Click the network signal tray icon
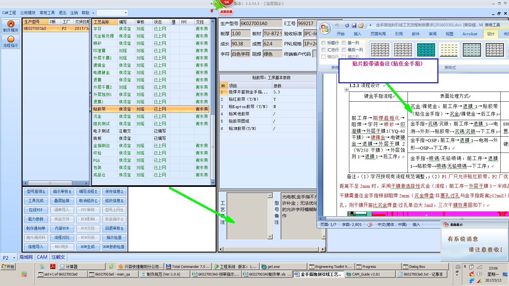 tap(479, 267)
